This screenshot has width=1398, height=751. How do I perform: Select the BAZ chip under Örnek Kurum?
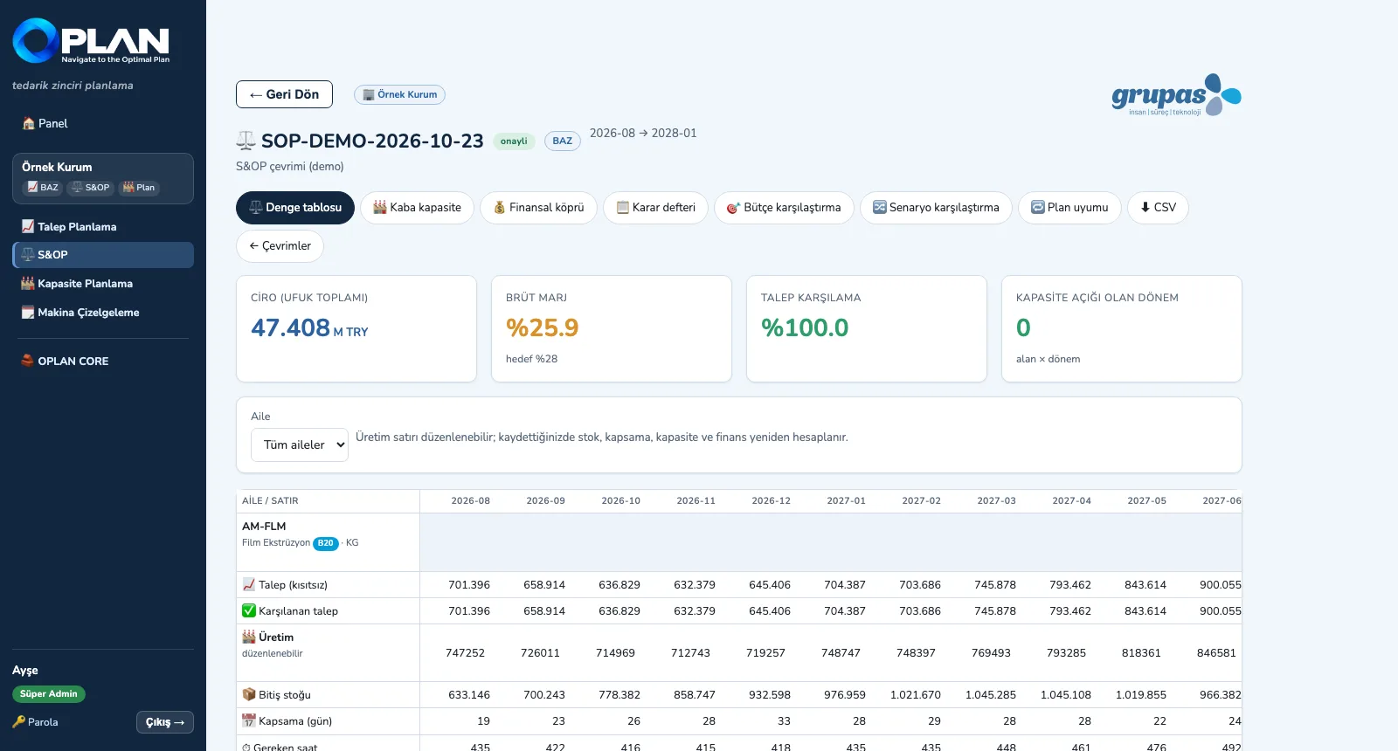click(43, 188)
